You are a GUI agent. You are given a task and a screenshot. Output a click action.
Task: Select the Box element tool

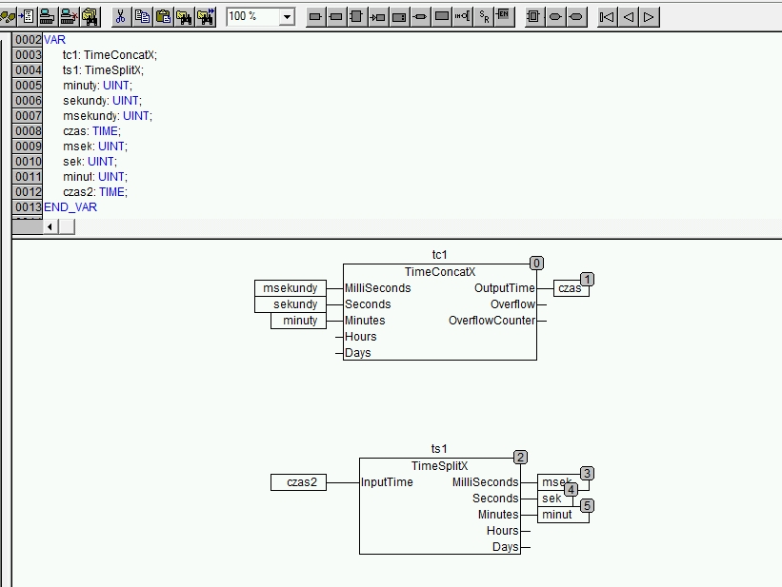click(356, 16)
